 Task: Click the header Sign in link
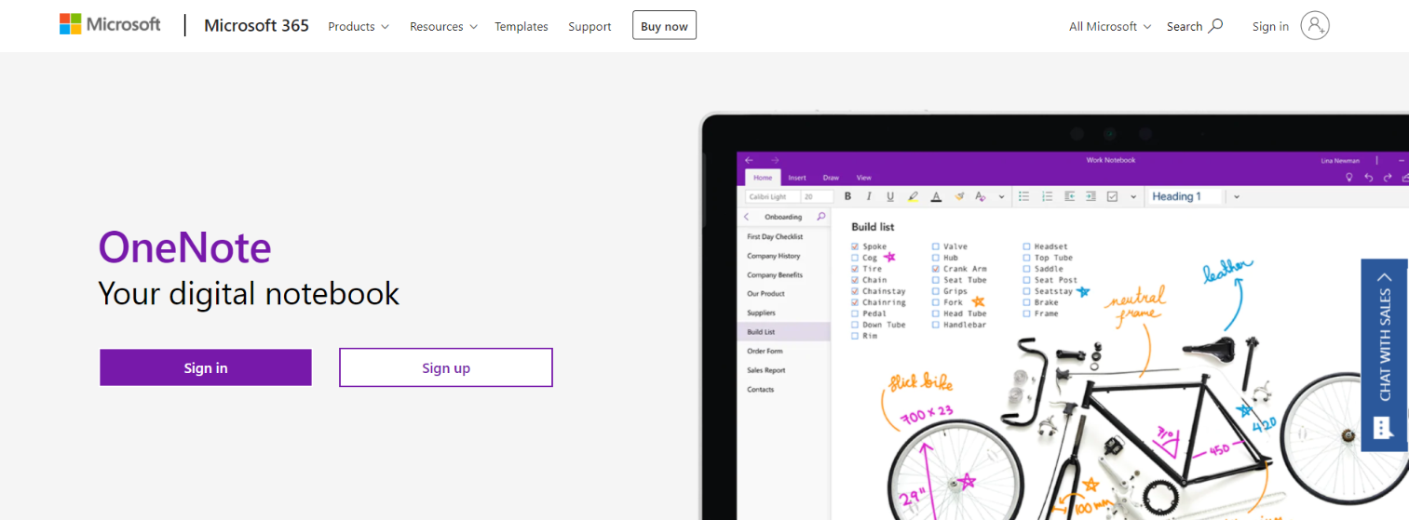coord(1270,26)
